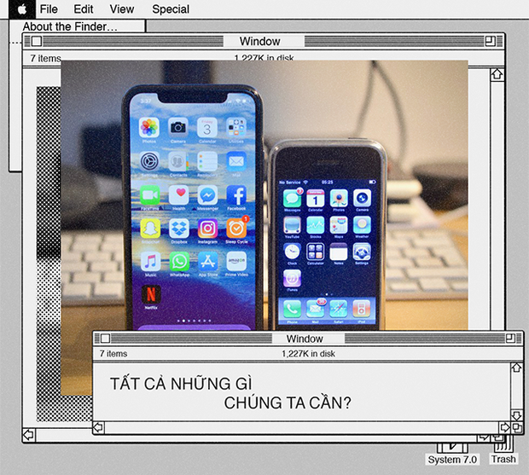
Task: Tap the yellow Snapchat icon
Action: pyautogui.click(x=151, y=228)
